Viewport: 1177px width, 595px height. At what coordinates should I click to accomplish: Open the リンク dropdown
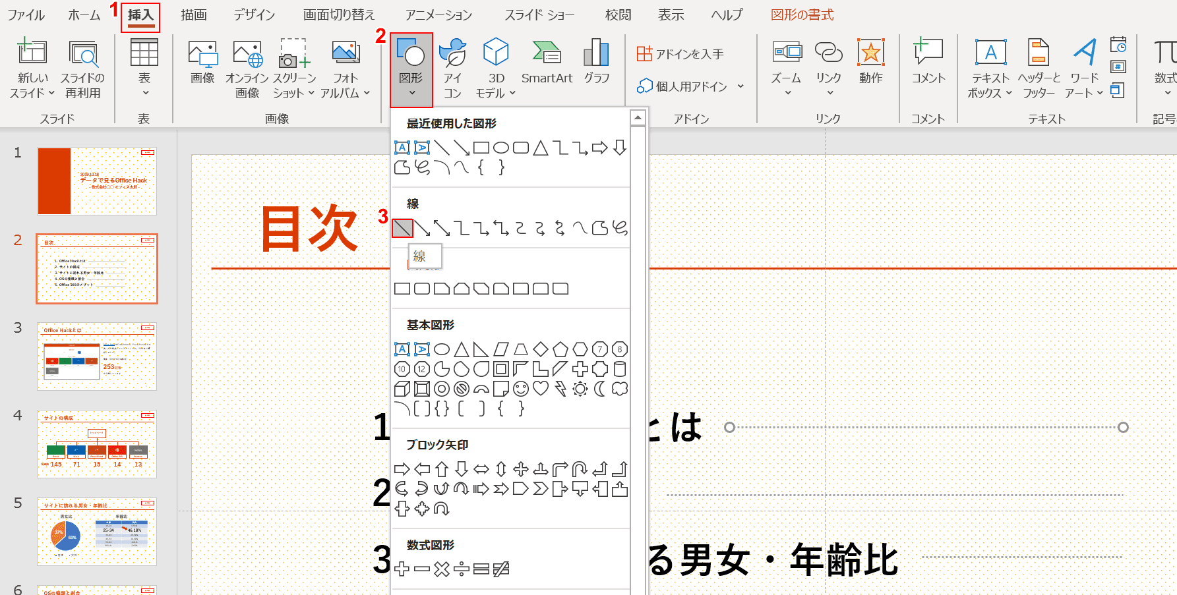tap(829, 69)
